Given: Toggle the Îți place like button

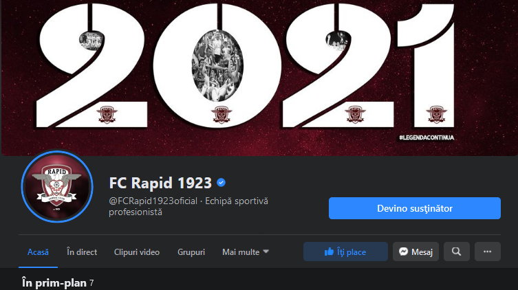Looking at the screenshot, I should pyautogui.click(x=345, y=252).
